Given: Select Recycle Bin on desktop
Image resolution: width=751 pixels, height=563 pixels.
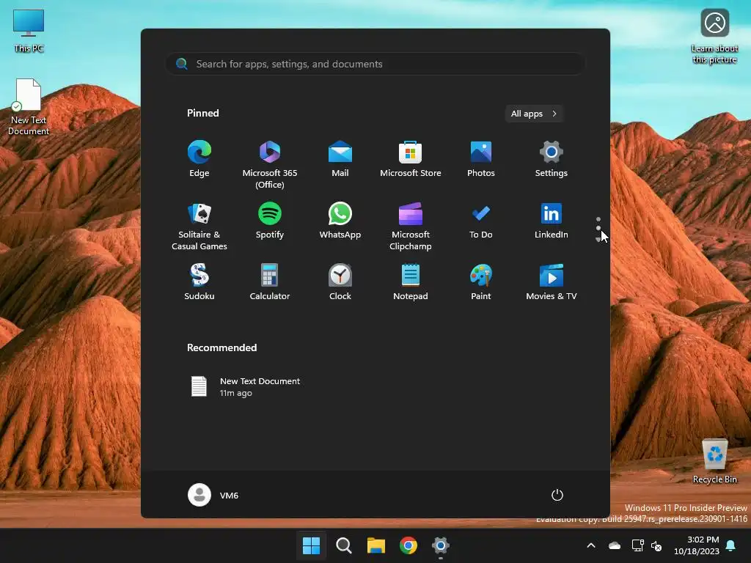Looking at the screenshot, I should click(x=714, y=461).
